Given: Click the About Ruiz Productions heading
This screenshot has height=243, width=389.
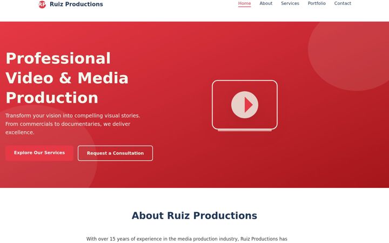Looking at the screenshot, I should [x=194, y=215].
